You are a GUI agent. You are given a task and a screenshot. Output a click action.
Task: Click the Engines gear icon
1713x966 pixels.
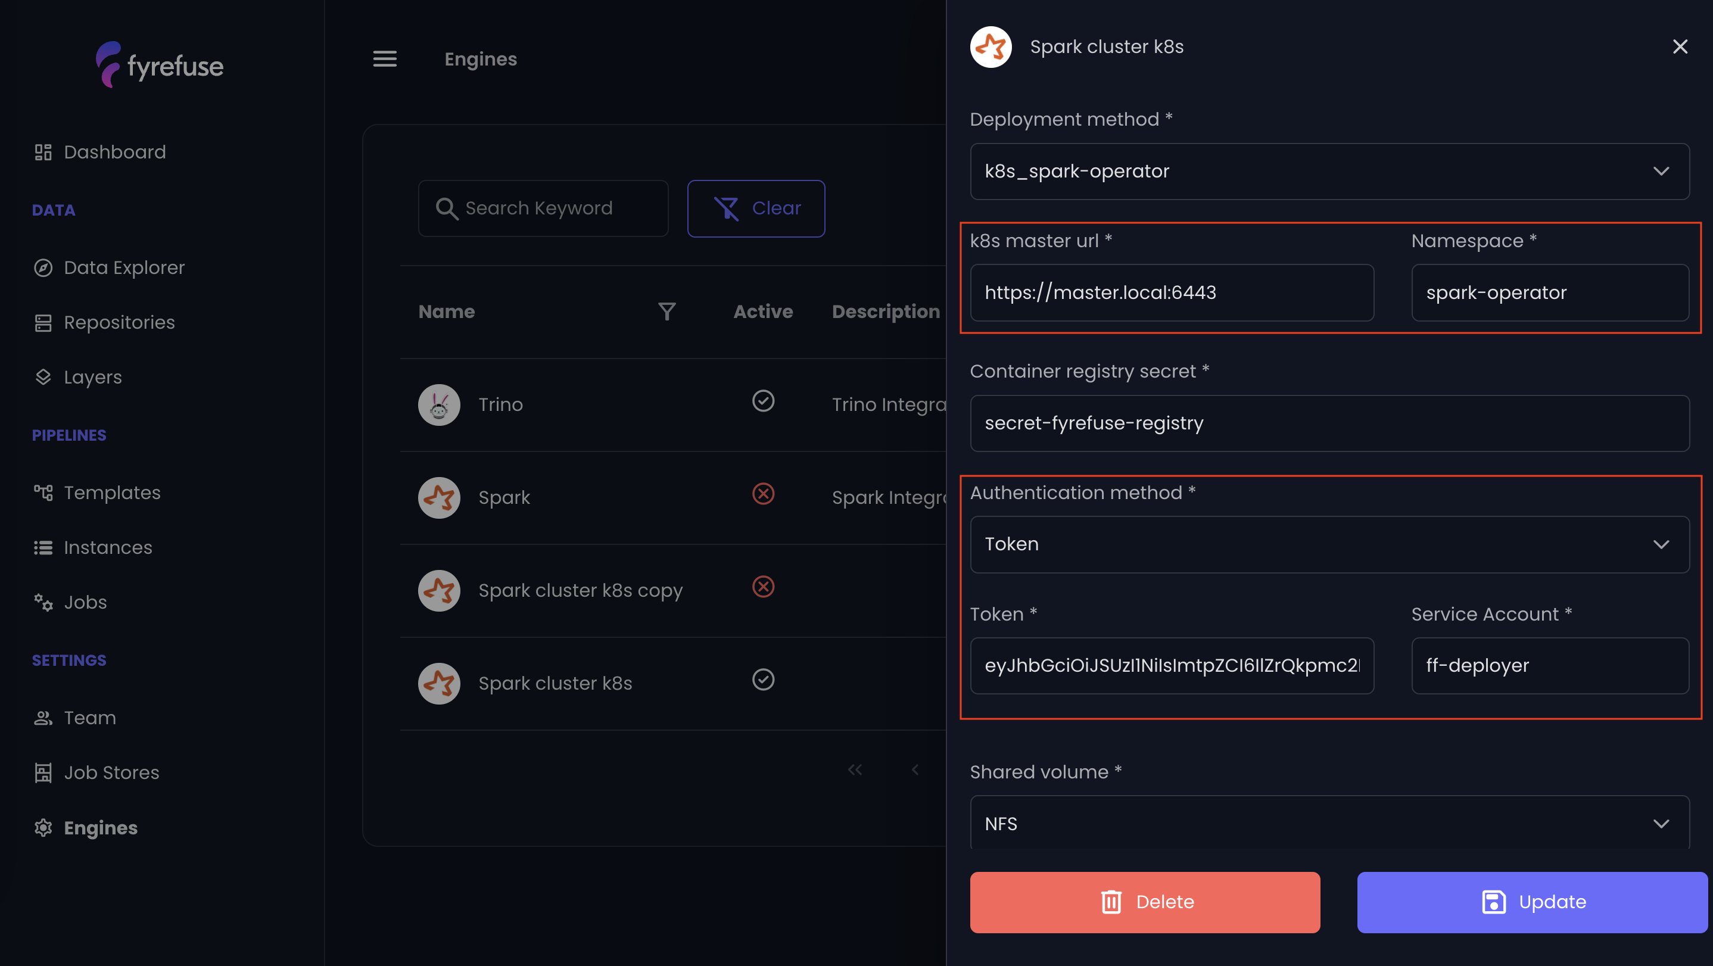(x=43, y=828)
